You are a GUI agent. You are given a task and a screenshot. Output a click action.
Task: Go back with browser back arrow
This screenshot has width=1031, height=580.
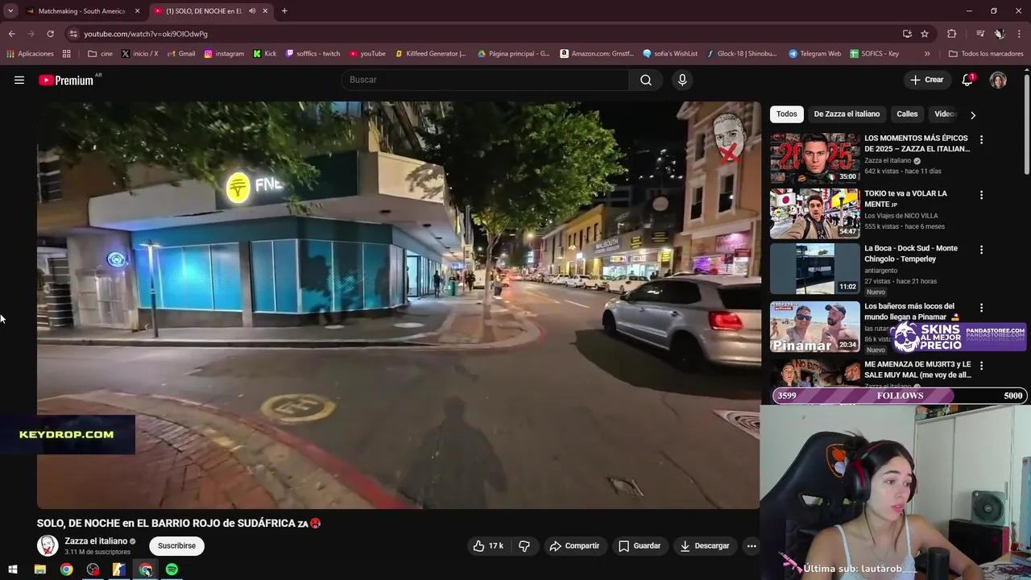coord(11,34)
